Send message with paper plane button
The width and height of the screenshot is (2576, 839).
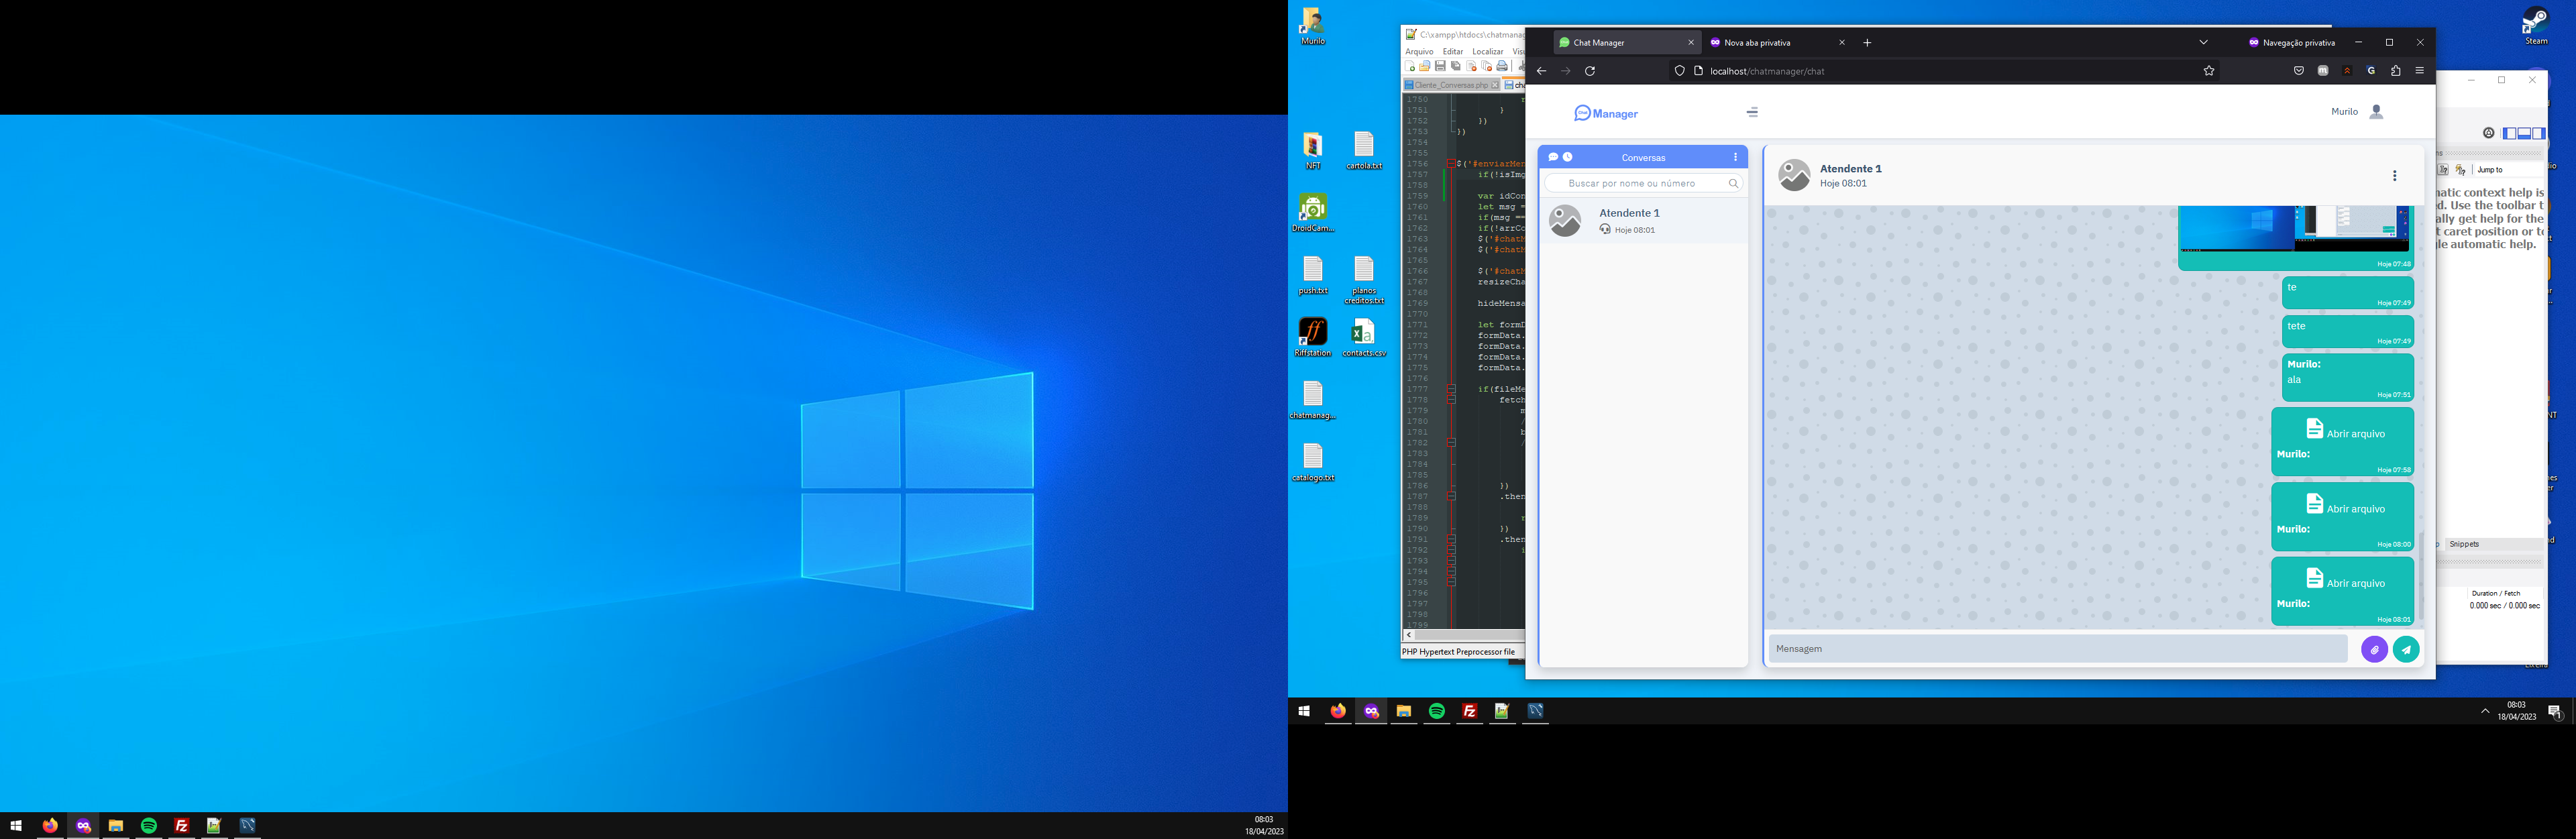pos(2406,649)
